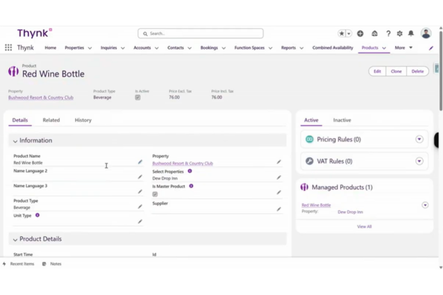Open the Function Spaces dropdown chevron
Image resolution: width=443 pixels, height=295 pixels.
tap(270, 48)
